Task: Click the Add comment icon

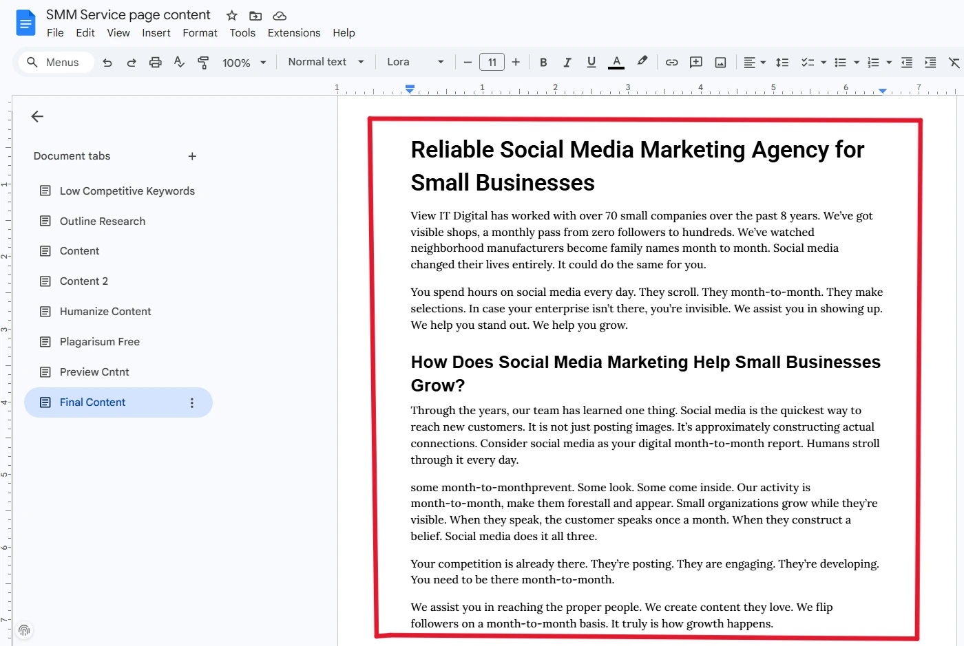Action: pyautogui.click(x=696, y=63)
